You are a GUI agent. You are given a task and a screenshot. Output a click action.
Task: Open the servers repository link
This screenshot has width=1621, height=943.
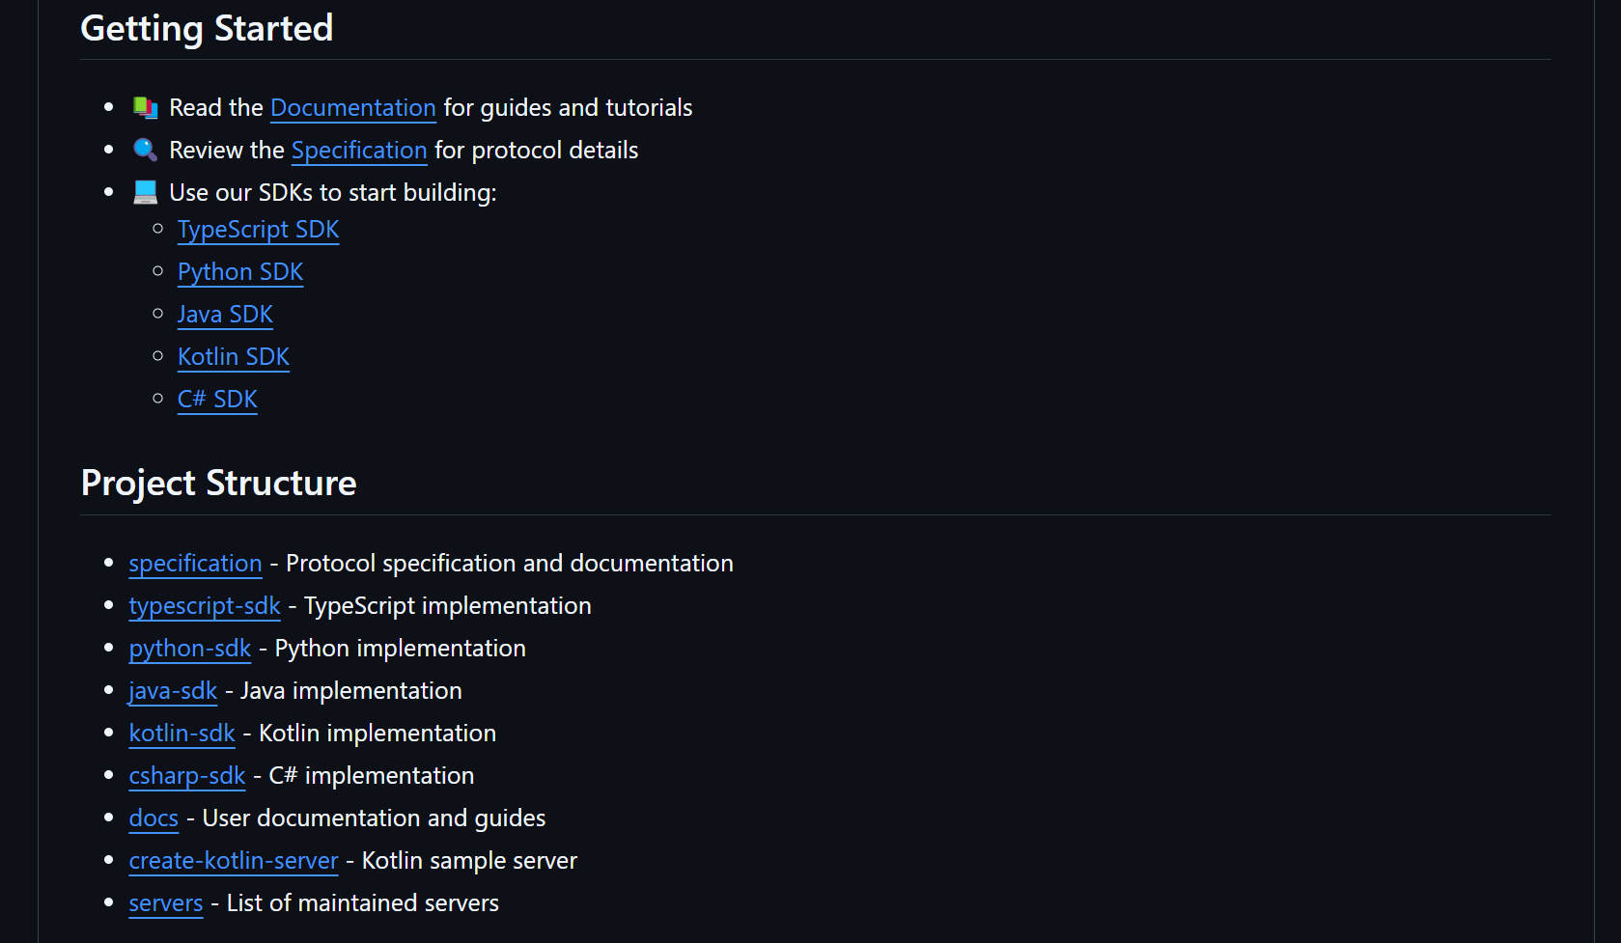[x=166, y=903]
